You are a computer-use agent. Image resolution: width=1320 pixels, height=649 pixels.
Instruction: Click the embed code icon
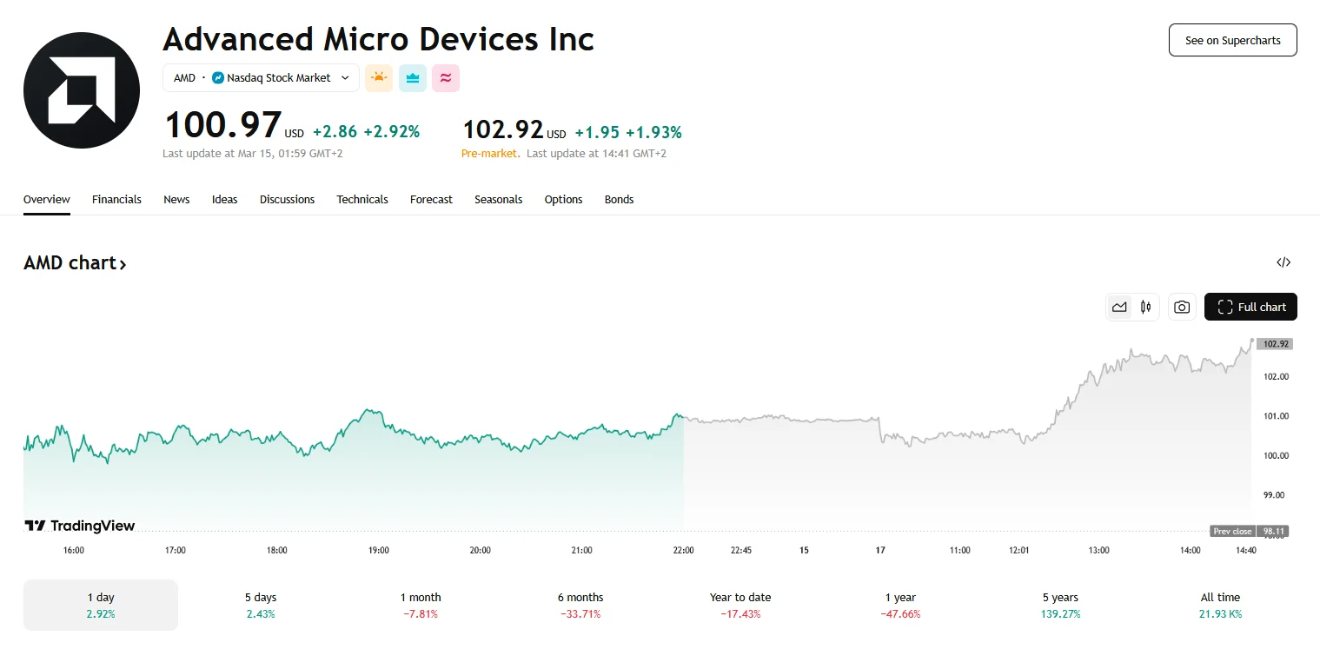pos(1284,262)
